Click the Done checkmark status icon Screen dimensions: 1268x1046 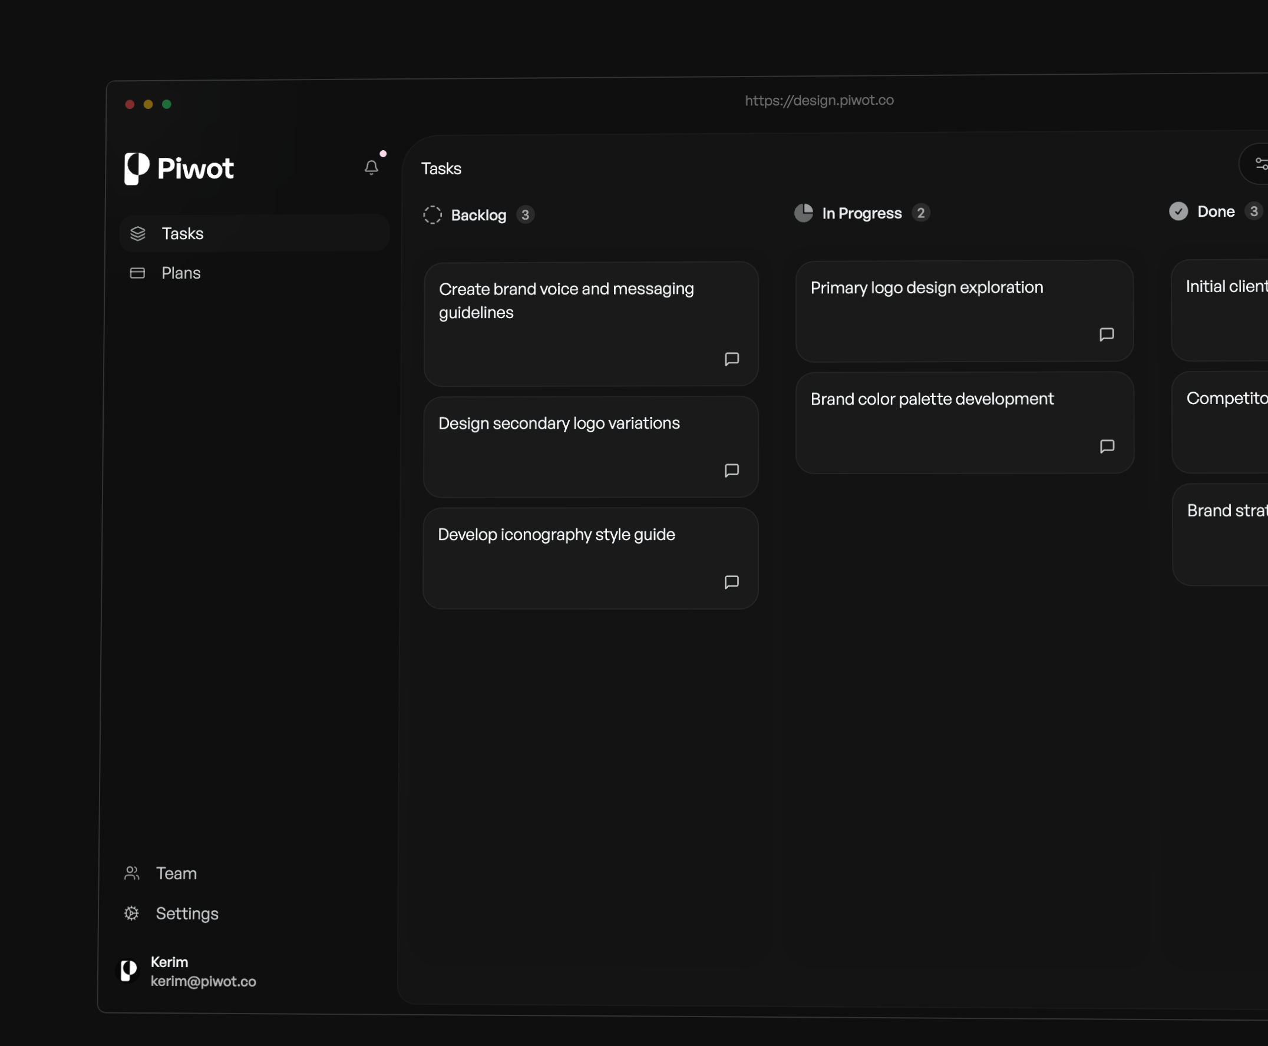(x=1178, y=211)
